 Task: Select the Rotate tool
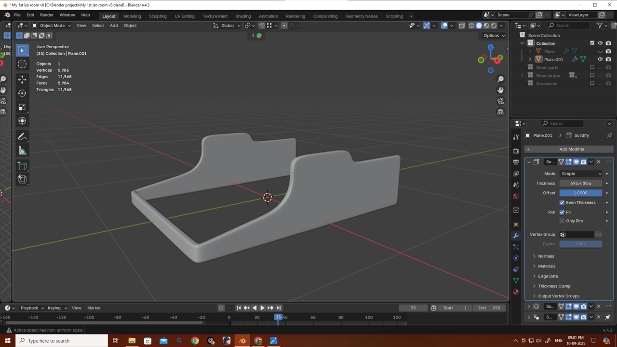click(22, 93)
